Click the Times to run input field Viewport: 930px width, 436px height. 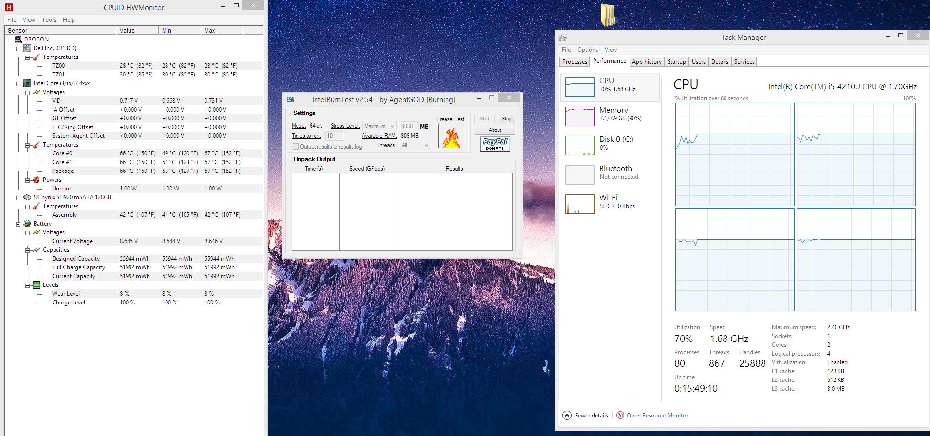[335, 136]
